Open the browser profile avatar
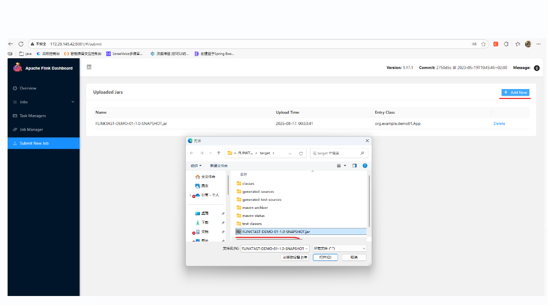Image resolution: width=548 pixels, height=305 pixels. pos(528,44)
